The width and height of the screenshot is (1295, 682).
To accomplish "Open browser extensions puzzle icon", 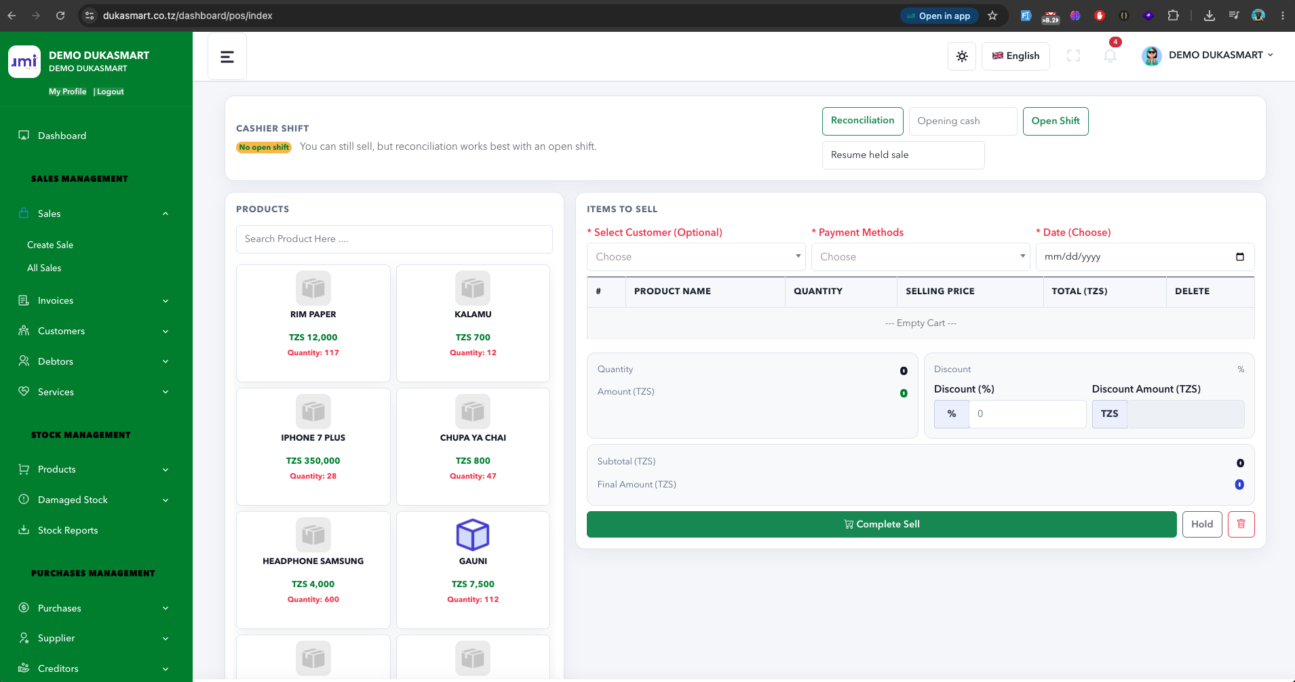I will [1173, 16].
